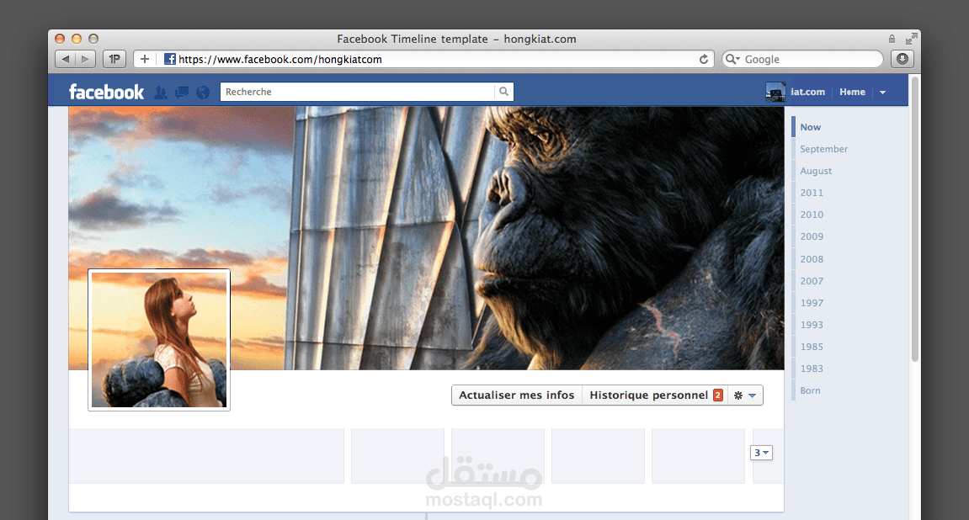The height and width of the screenshot is (520, 969).
Task: Maximize the window with the green button
Action: point(93,39)
